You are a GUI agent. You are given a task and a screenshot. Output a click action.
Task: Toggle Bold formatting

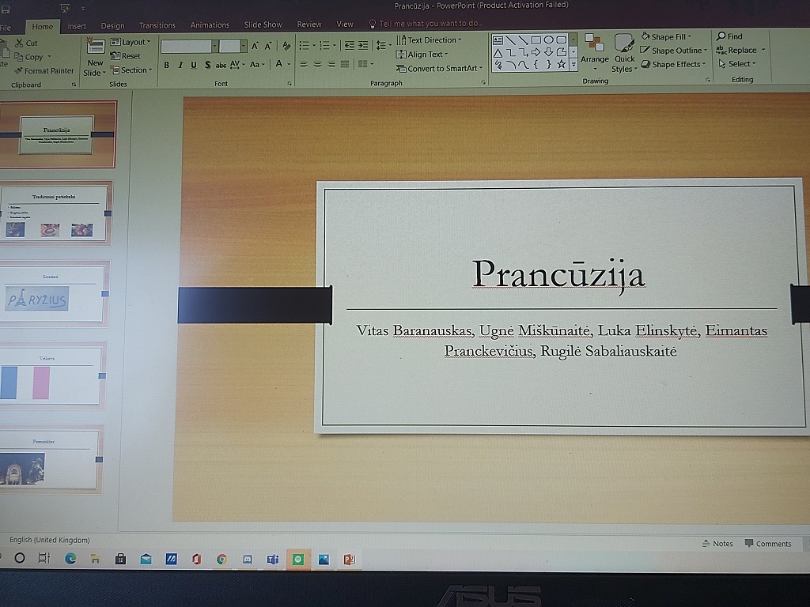tap(167, 65)
